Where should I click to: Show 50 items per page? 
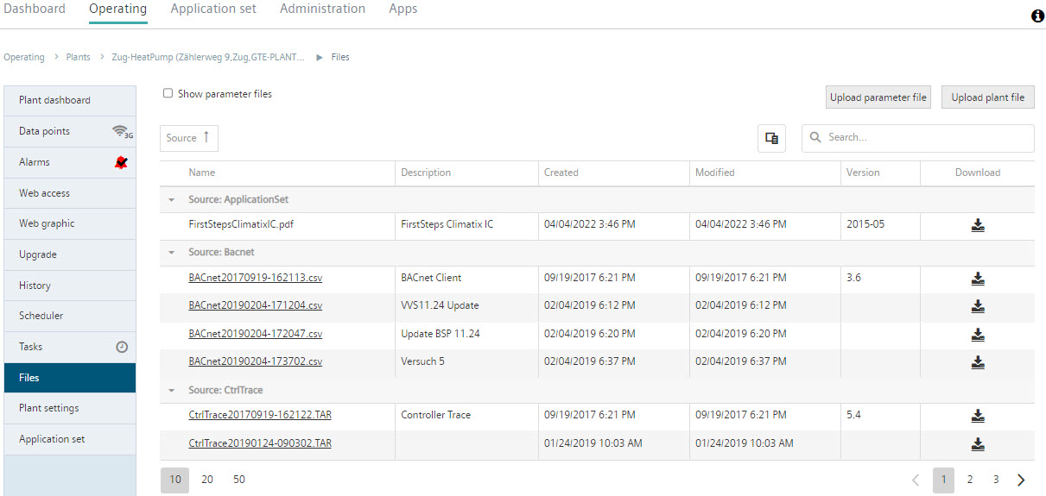(x=239, y=480)
